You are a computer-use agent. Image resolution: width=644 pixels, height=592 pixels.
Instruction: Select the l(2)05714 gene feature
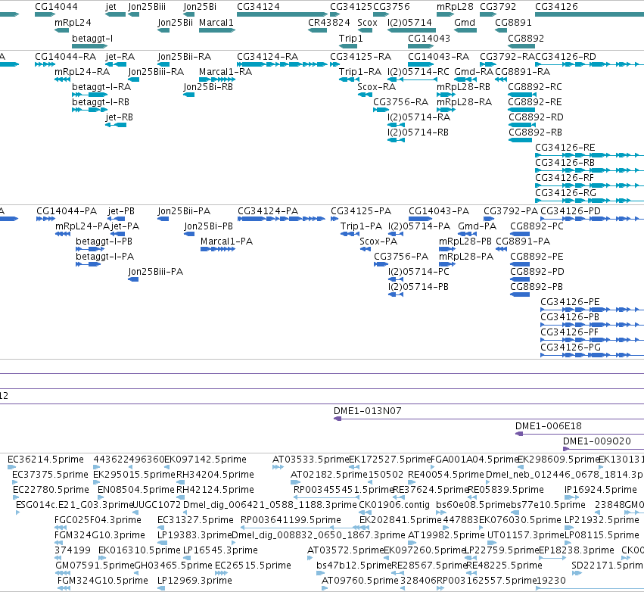412,30
